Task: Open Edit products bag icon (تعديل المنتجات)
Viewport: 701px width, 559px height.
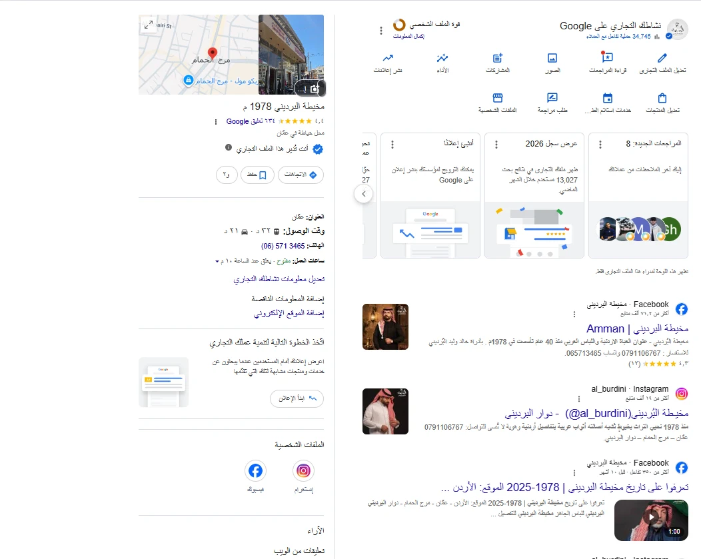Action: pyautogui.click(x=662, y=98)
